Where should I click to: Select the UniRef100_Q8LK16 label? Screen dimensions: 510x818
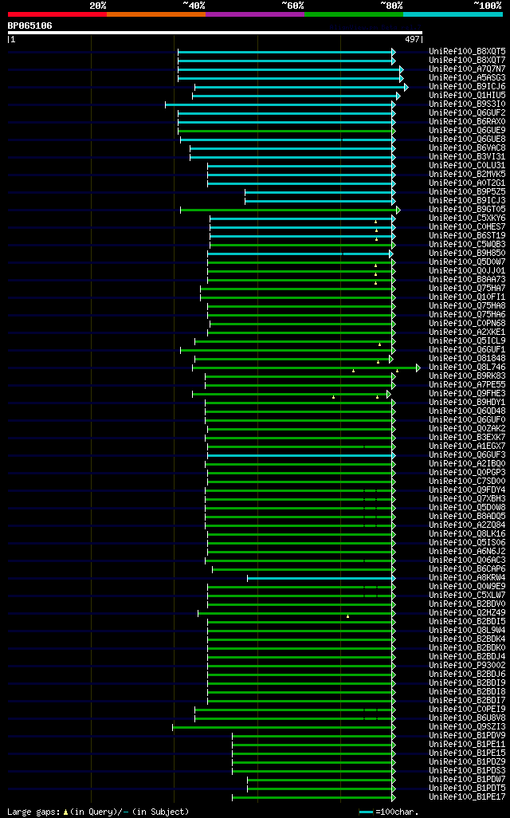pyautogui.click(x=467, y=533)
